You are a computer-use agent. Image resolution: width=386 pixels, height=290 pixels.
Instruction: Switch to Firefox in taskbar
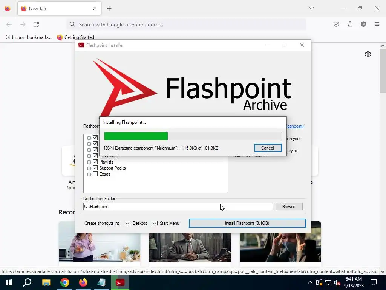click(83, 282)
